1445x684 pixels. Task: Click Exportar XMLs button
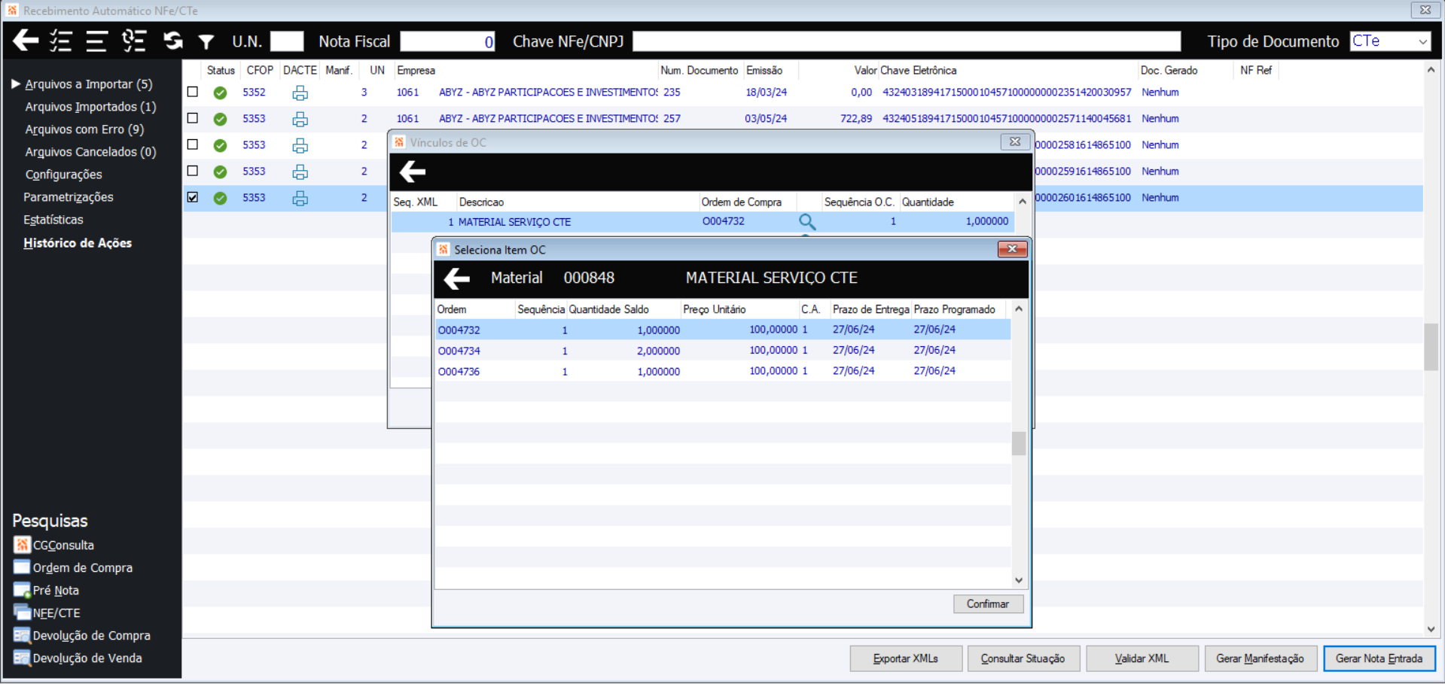906,658
